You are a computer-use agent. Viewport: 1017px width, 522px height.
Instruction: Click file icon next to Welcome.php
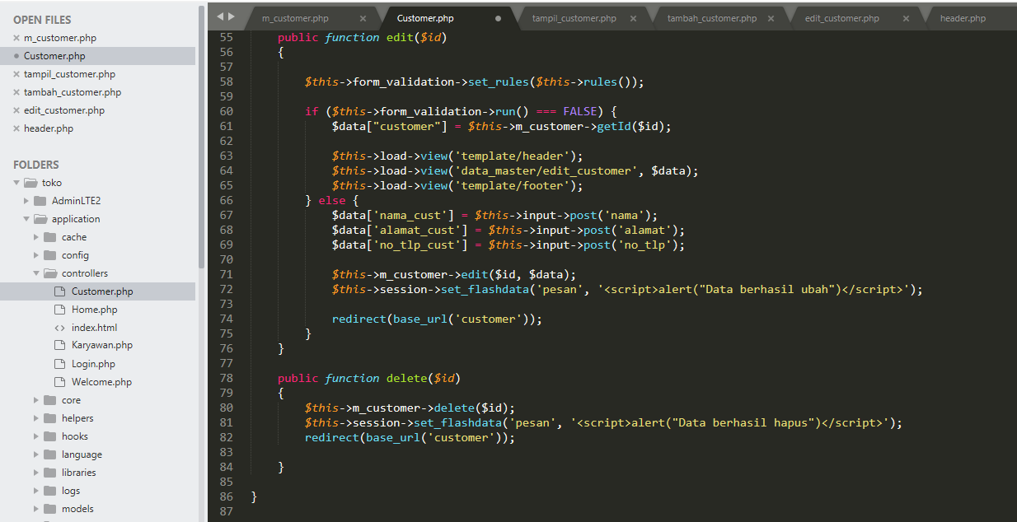pyautogui.click(x=59, y=382)
